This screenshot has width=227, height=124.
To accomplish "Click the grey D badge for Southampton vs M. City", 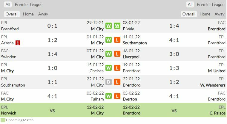I will coord(108,82).
